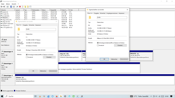
Task: Toggle Schreibgeschützt checkbox in right properties dialog
Action: point(98,43)
